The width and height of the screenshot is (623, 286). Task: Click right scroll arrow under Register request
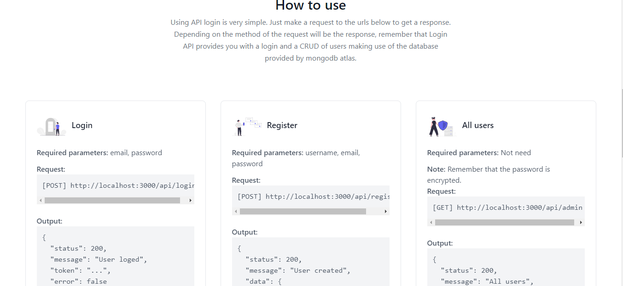click(386, 212)
